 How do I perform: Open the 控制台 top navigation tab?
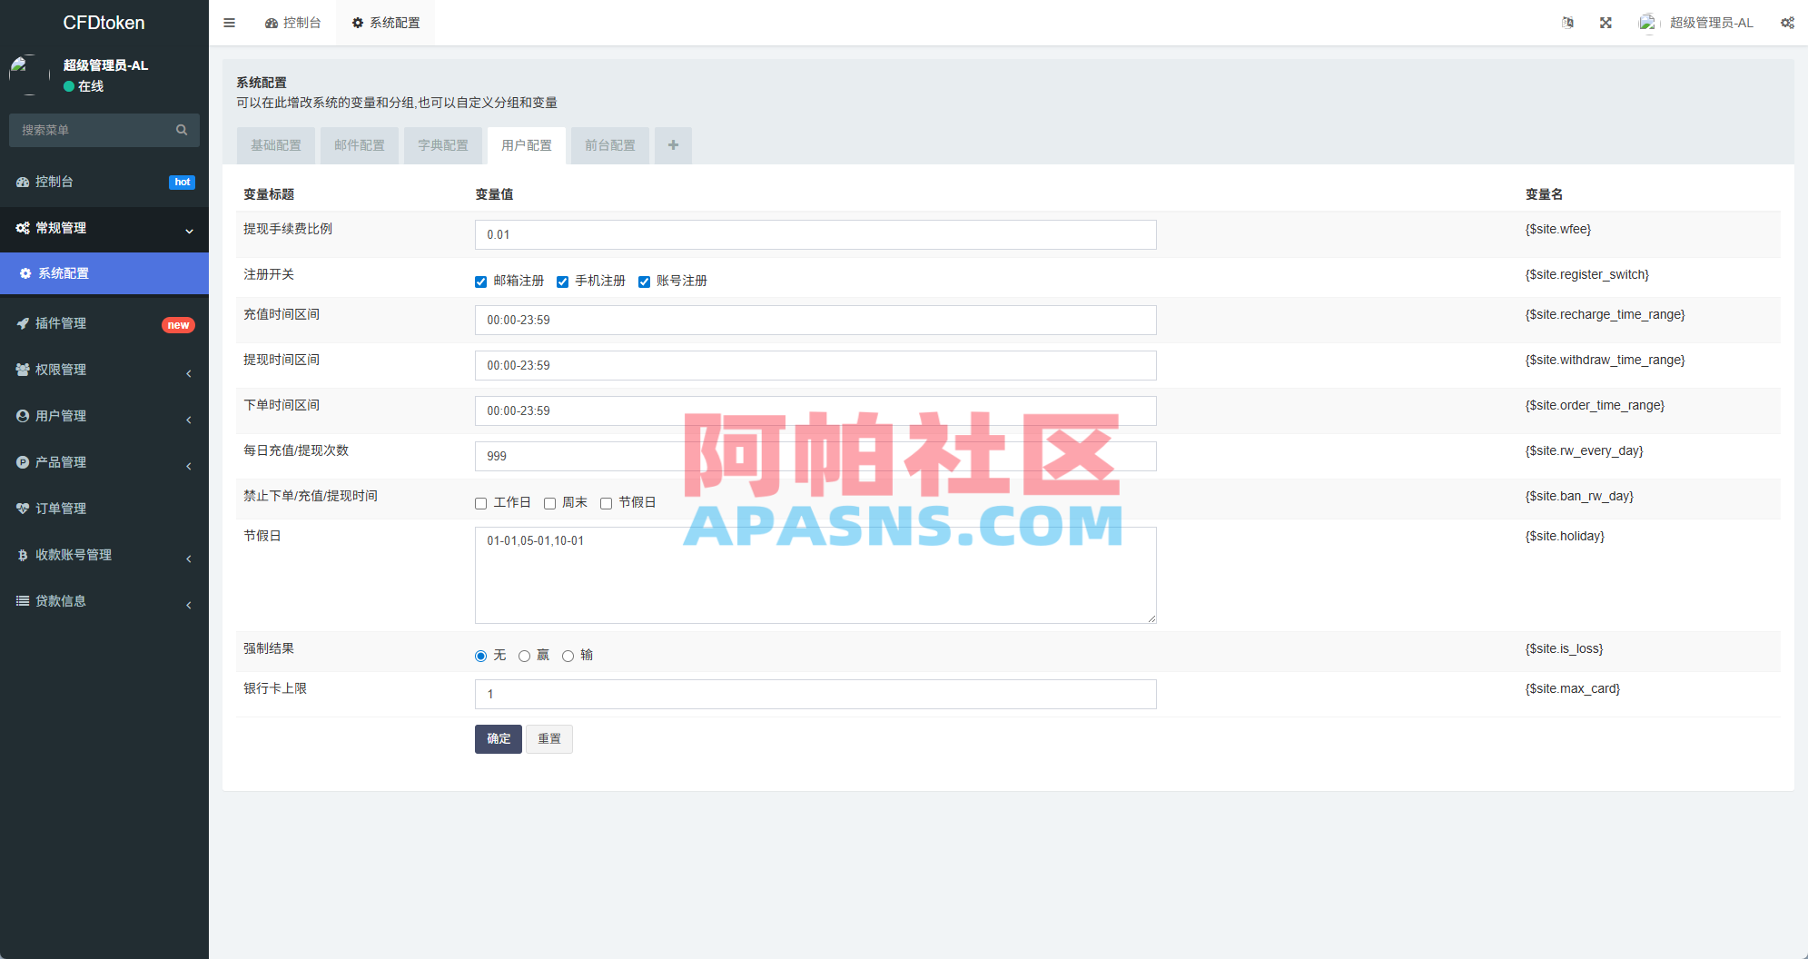click(x=293, y=23)
